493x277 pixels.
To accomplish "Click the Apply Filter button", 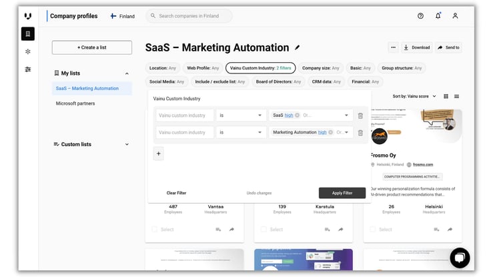I will pyautogui.click(x=342, y=193).
